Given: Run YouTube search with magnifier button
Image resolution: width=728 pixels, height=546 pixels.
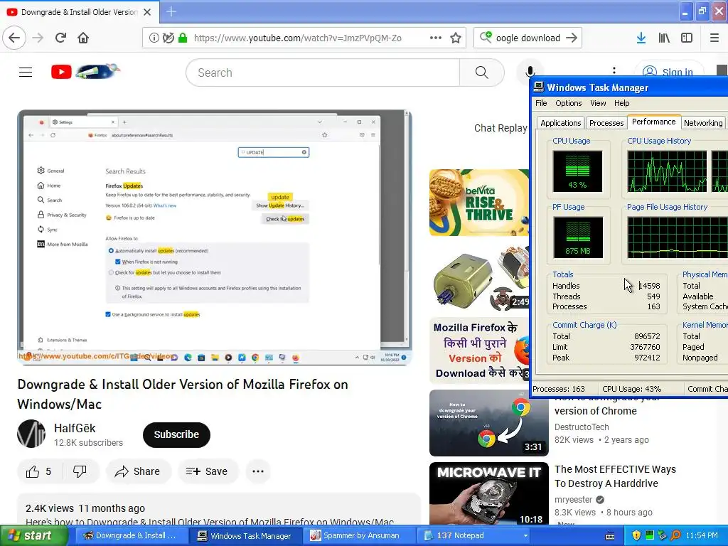Looking at the screenshot, I should (482, 73).
